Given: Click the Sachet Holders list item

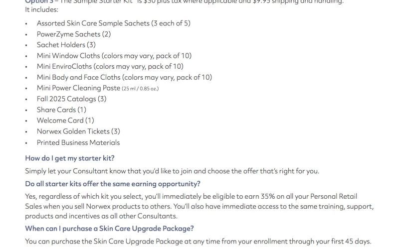Looking at the screenshot, I should 66,45.
